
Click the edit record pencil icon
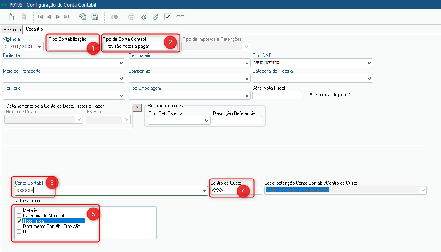pos(82,17)
